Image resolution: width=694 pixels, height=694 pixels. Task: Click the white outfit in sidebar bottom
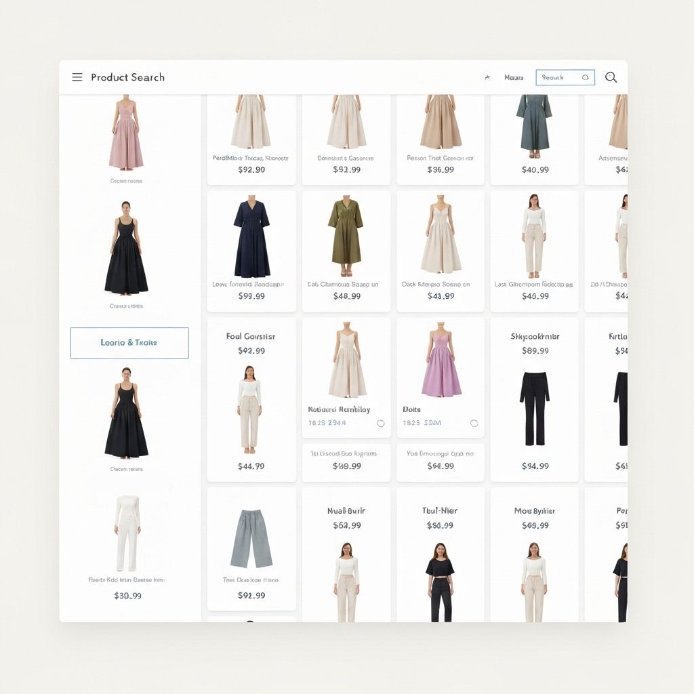click(126, 533)
